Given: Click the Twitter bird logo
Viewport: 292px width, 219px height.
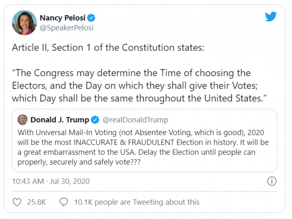Looking at the screenshot, I should tap(271, 17).
